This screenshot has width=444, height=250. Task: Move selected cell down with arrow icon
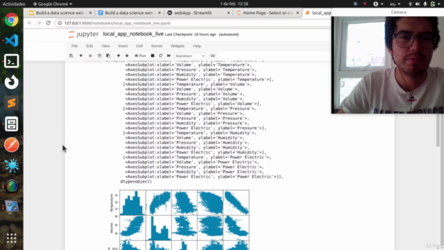[x=127, y=56]
